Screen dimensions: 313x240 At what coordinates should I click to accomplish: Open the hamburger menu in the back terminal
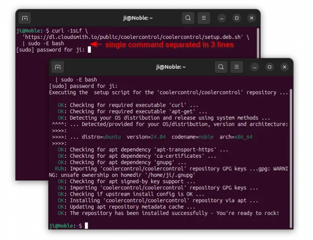(203, 18)
